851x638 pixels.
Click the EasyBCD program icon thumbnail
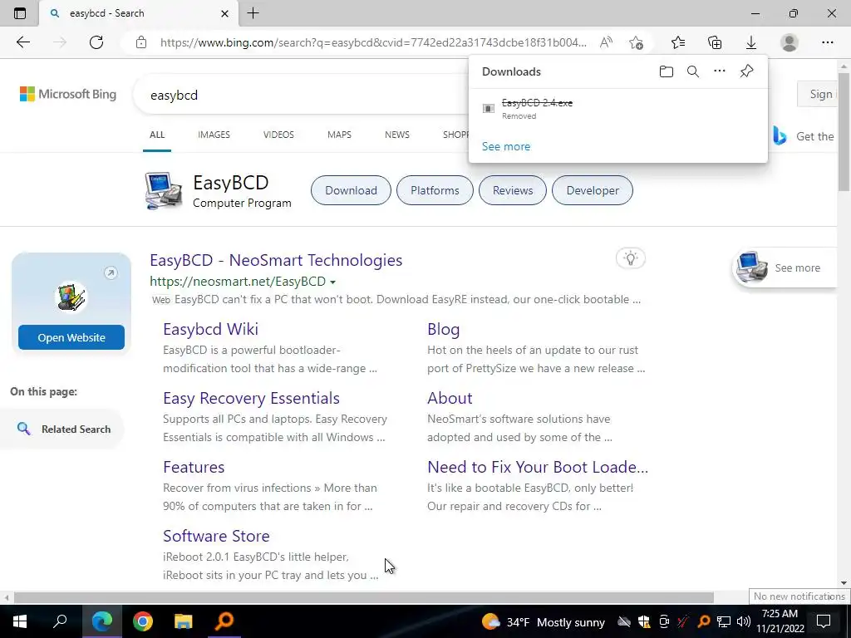(164, 190)
